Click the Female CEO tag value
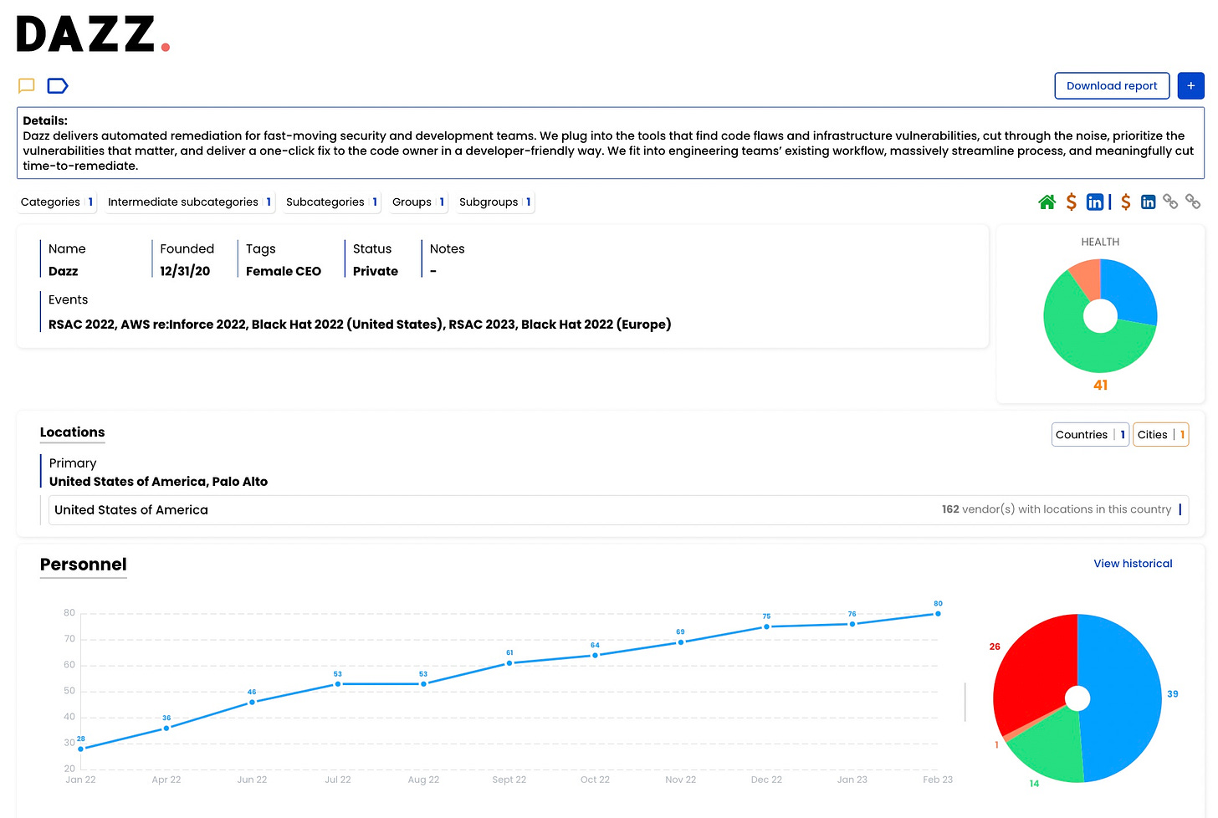The image size is (1218, 818). click(x=284, y=271)
